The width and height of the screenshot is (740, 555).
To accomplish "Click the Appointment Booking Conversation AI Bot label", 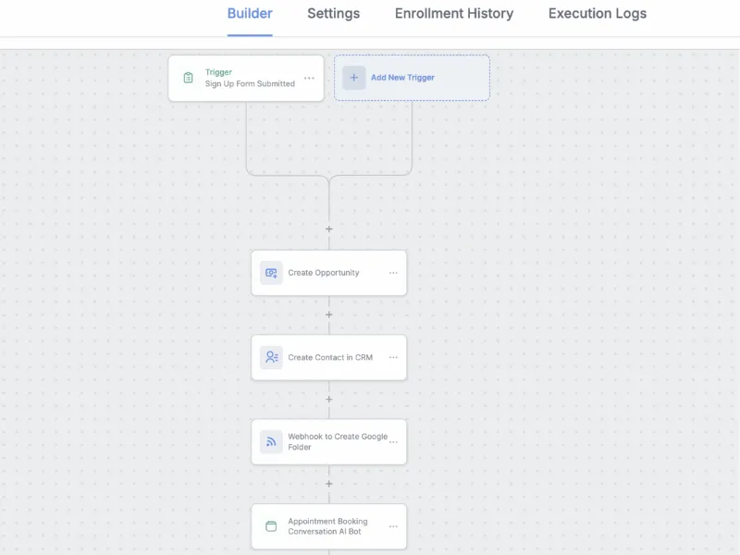I will click(327, 526).
